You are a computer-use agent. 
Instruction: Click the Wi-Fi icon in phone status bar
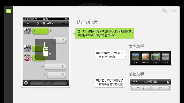coord(36,19)
